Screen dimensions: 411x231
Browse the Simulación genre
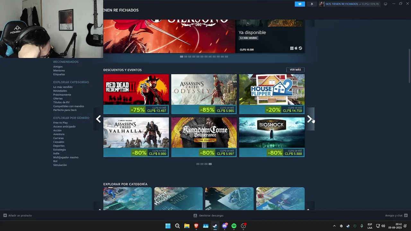[x=60, y=165]
